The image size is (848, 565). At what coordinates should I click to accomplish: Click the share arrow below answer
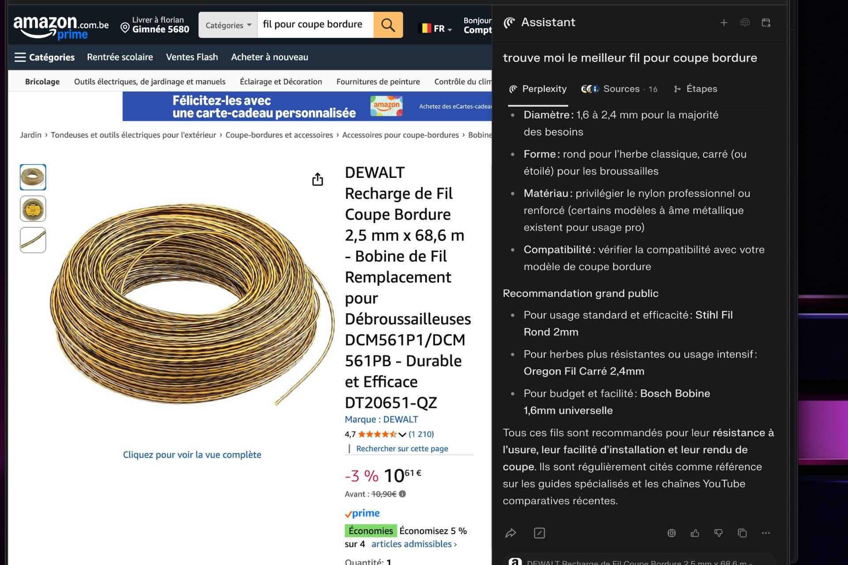(511, 533)
